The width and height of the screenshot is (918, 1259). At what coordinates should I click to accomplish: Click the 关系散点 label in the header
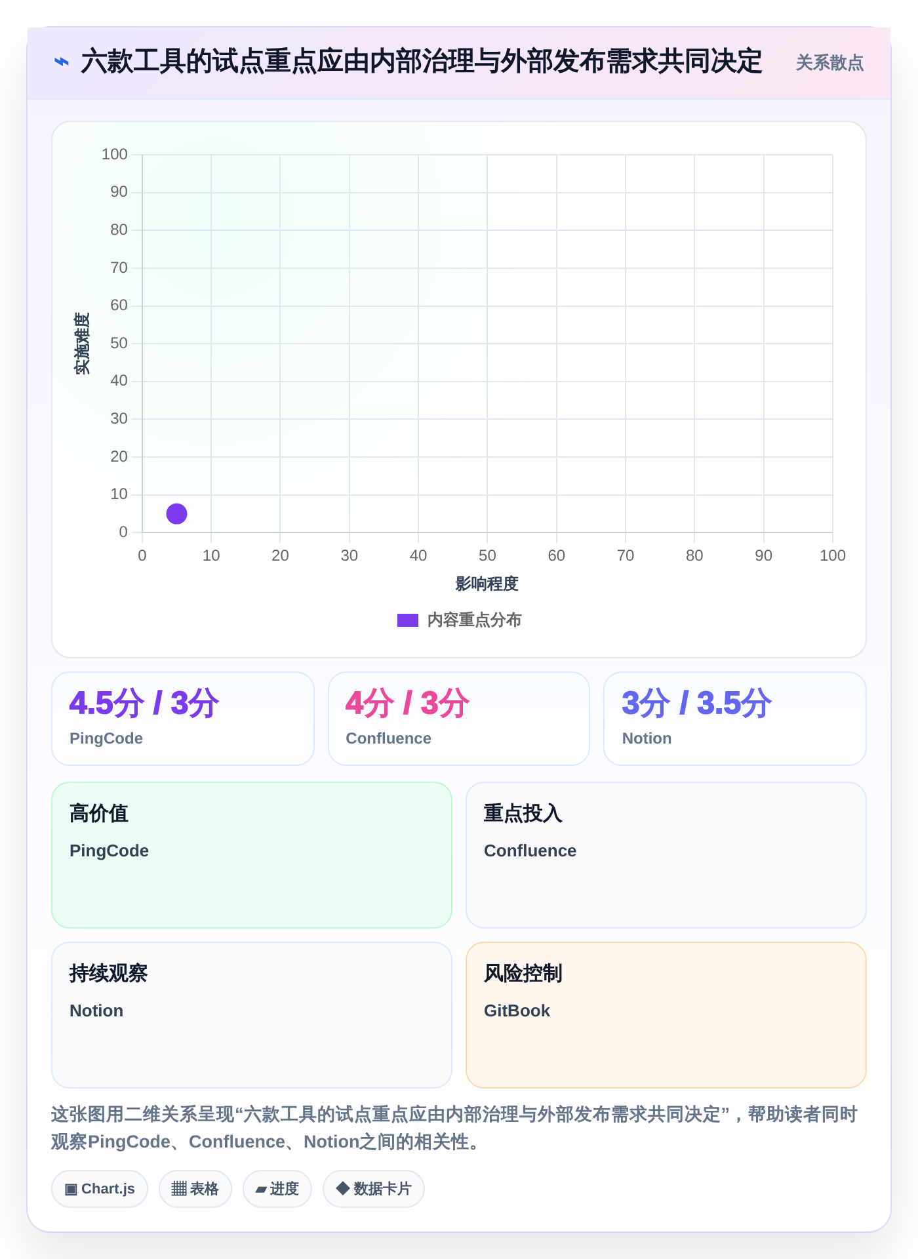829,63
